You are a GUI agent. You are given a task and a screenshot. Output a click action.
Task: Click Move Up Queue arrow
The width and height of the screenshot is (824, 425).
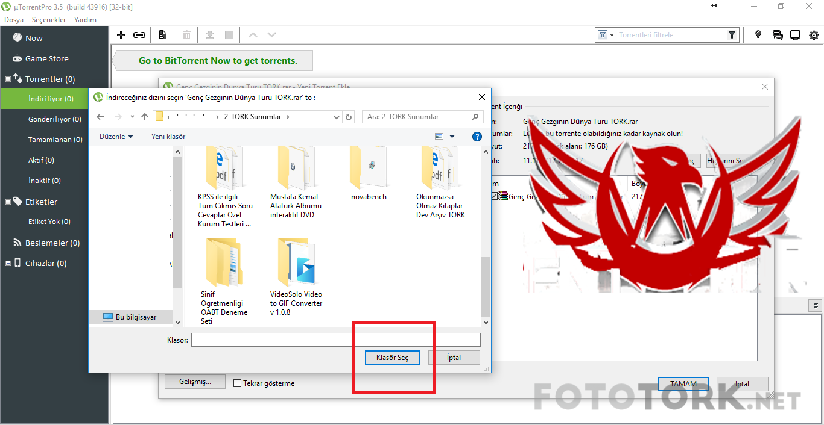click(x=253, y=35)
